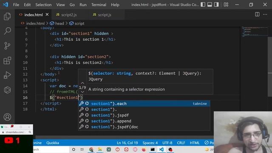The width and height of the screenshot is (272, 153).
Task: Choose the section1").jspdf suggestion
Action: pyautogui.click(x=144, y=115)
